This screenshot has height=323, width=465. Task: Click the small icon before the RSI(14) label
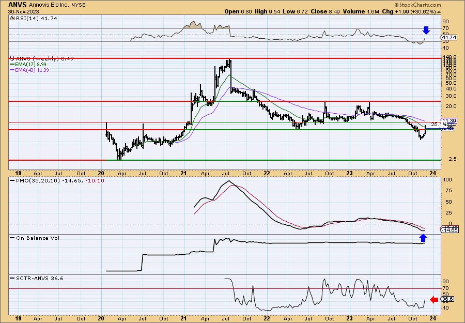pos(12,18)
